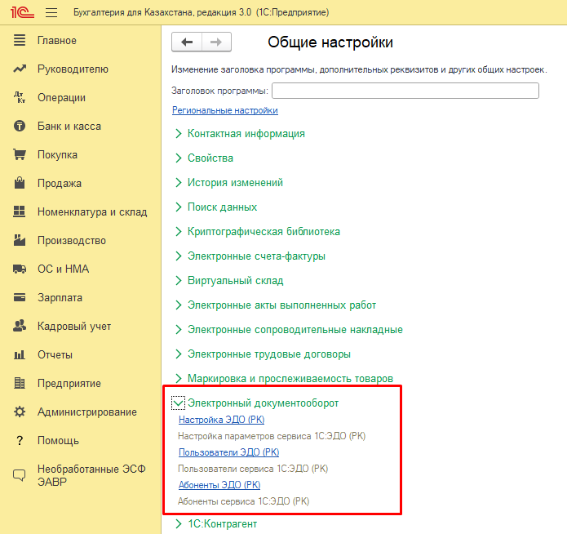Click the Кадровый учет people icon
This screenshot has height=534, width=567.
20,326
